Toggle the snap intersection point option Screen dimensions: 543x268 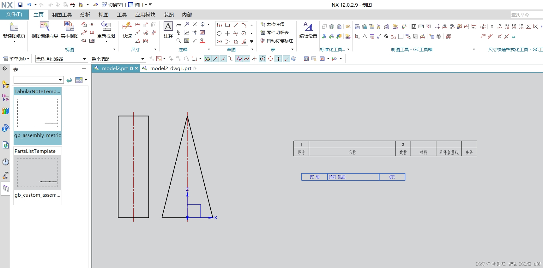[x=255, y=59]
